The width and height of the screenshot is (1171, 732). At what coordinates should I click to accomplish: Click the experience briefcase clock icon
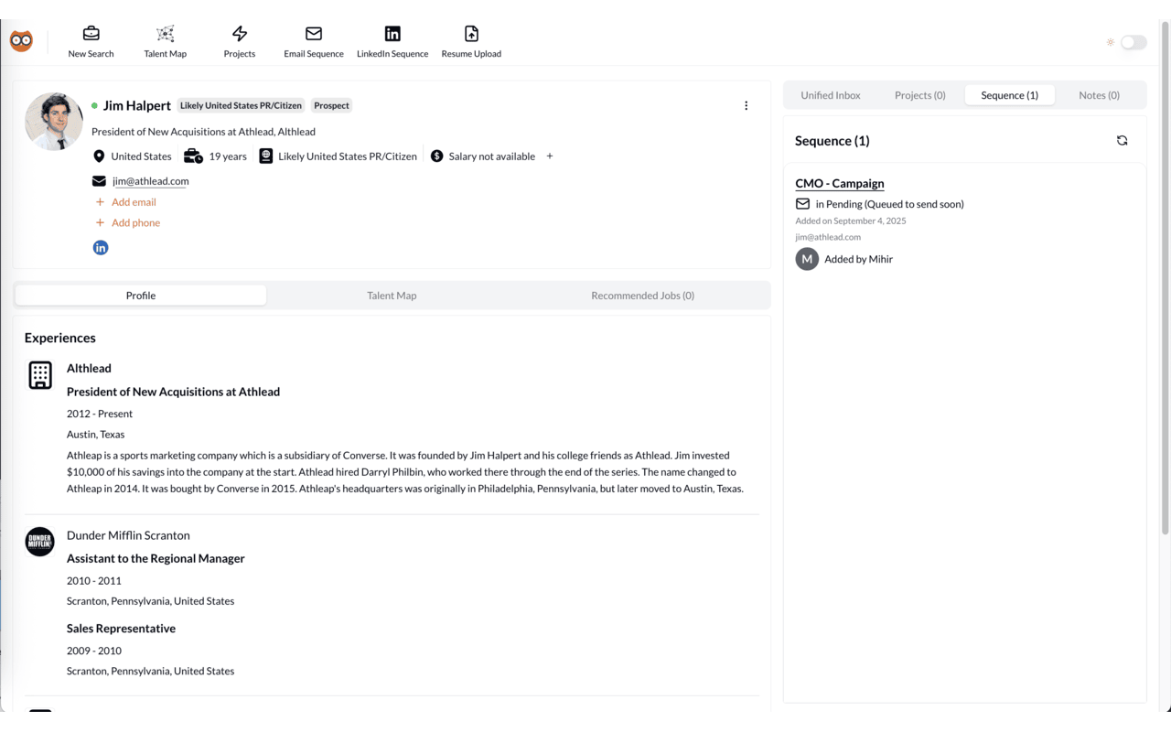[x=193, y=156]
